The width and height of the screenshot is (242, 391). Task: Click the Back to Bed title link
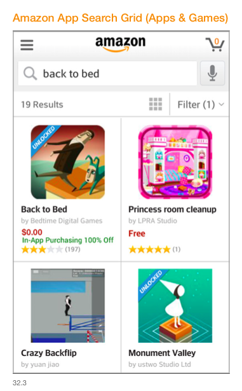(44, 209)
